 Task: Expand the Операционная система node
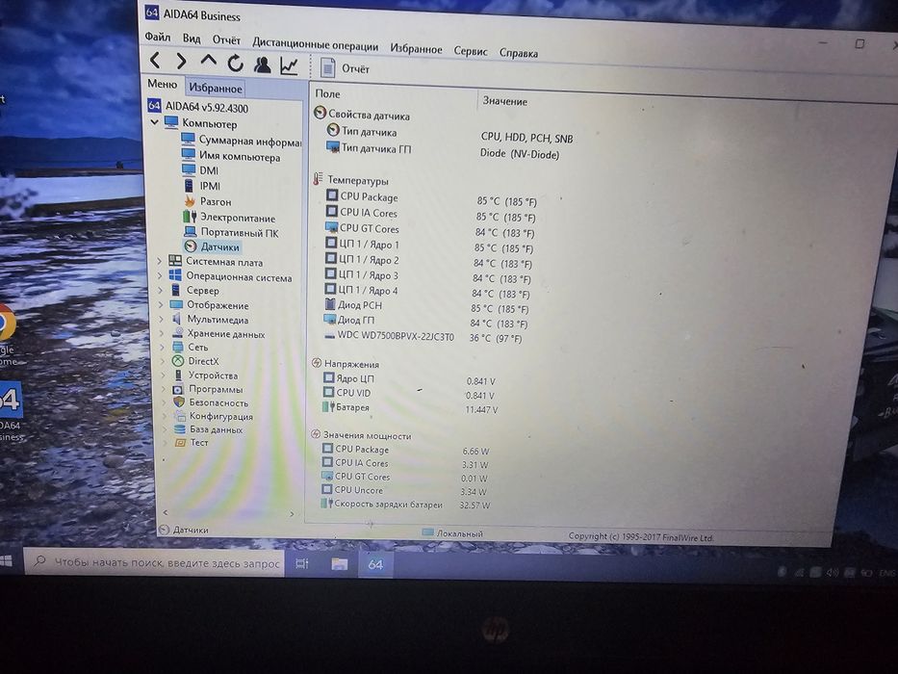coord(161,275)
